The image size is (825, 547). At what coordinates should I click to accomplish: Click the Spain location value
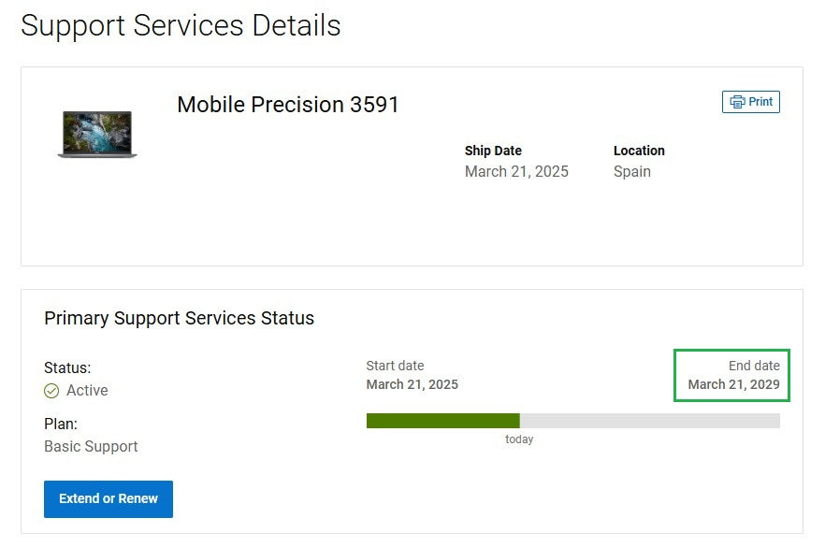[x=632, y=171]
